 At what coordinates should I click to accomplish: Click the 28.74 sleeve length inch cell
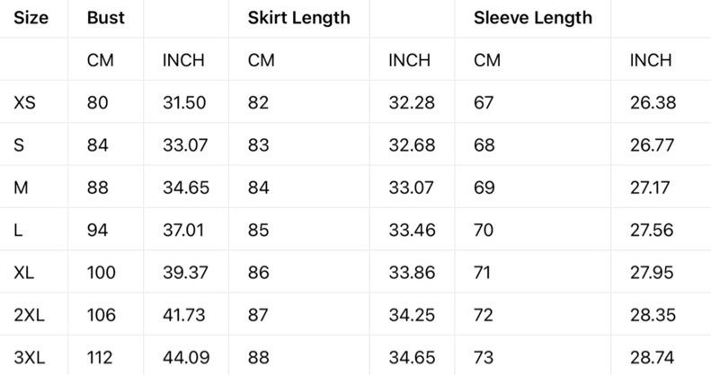tap(653, 359)
